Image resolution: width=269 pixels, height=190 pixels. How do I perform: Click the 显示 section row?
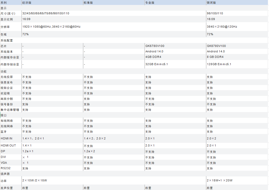pyautogui.click(x=134, y=8)
